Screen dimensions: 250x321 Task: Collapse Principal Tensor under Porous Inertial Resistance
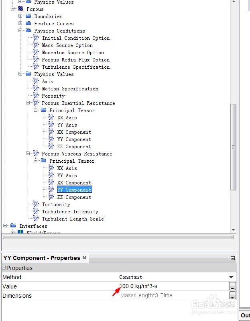pos(36,110)
